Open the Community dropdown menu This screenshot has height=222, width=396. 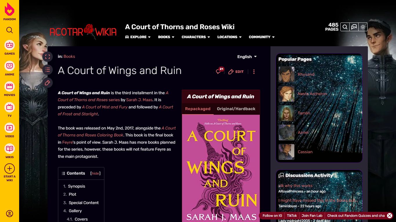click(261, 37)
